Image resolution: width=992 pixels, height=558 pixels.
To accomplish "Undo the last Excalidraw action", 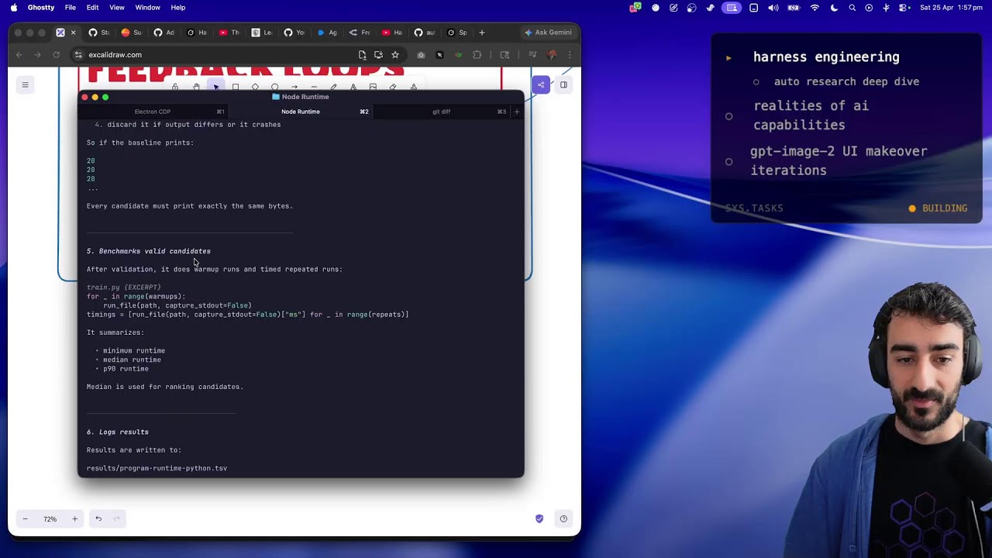I will pos(98,518).
